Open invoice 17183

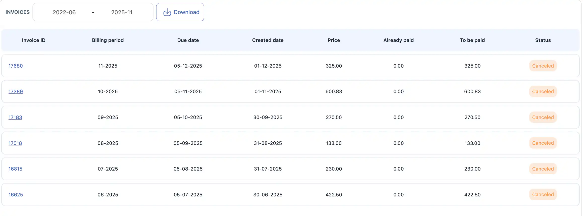point(15,117)
